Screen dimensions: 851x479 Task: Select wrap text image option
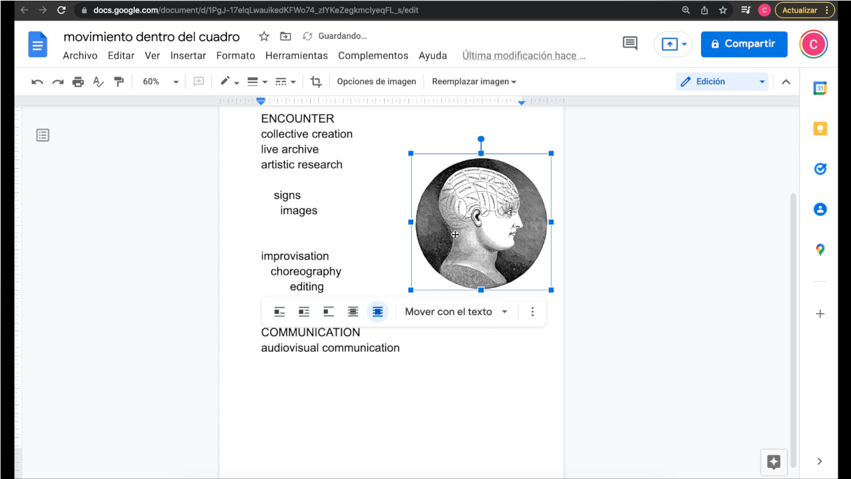click(304, 312)
